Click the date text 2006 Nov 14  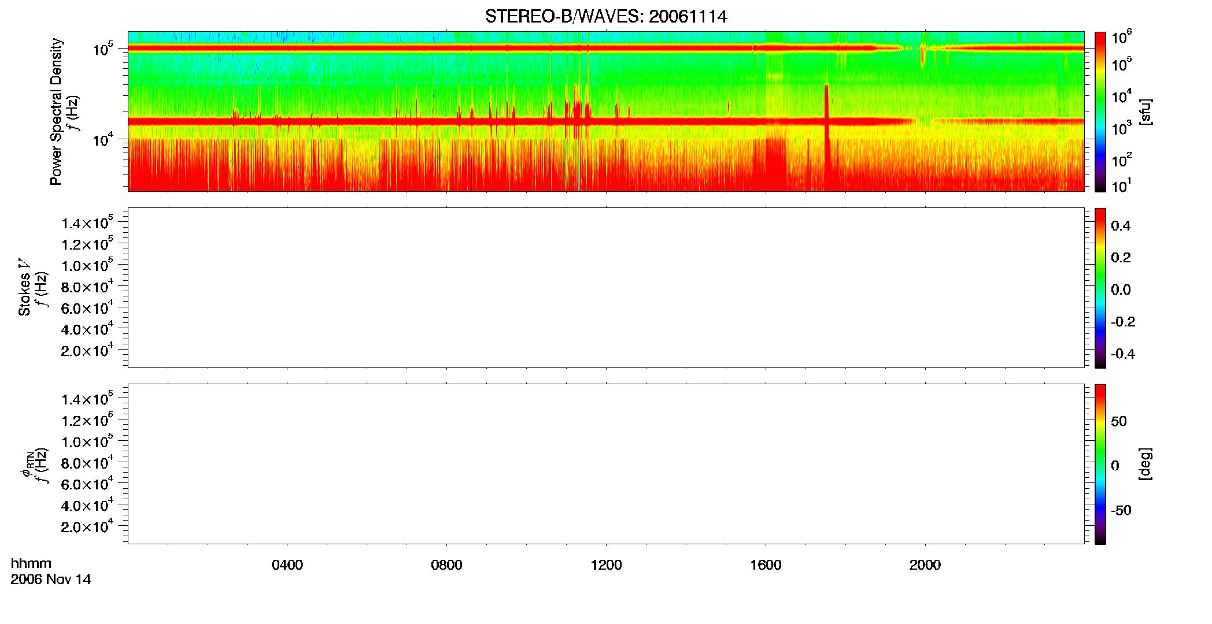[x=51, y=580]
